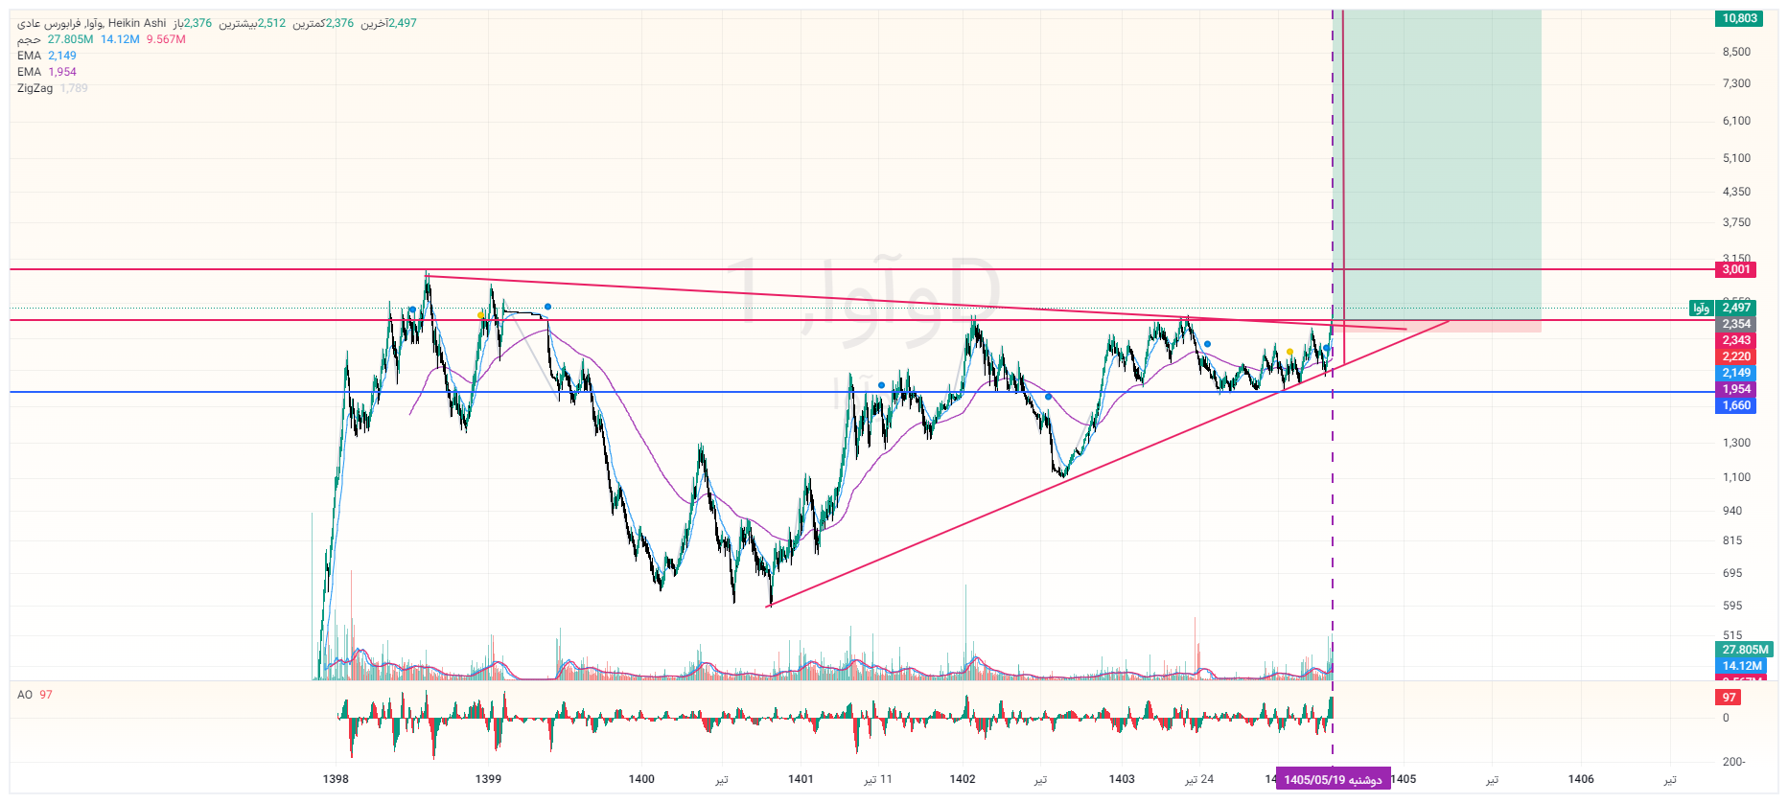1788x803 pixels.
Task: Click the red 2,220 price axis label
Action: click(x=1736, y=356)
